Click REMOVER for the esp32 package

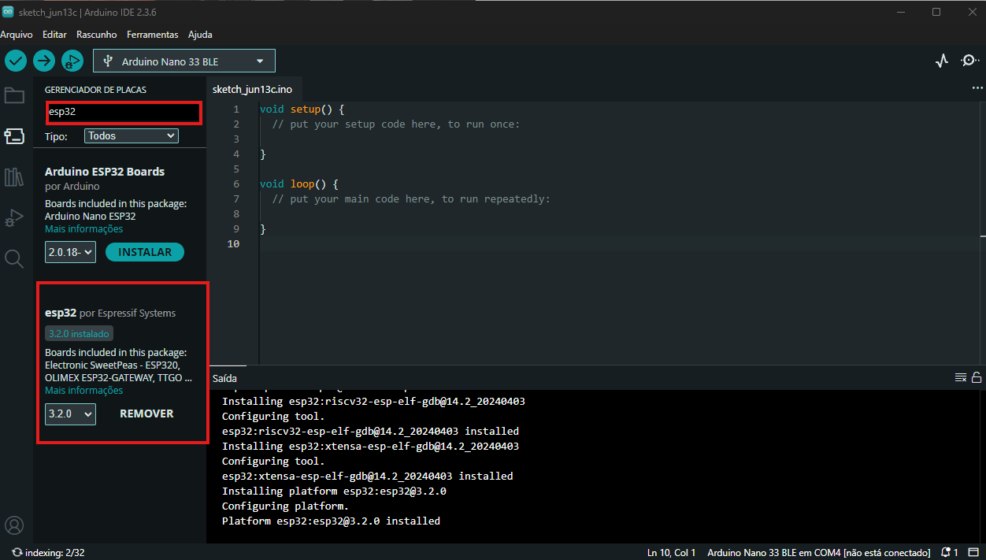click(146, 414)
